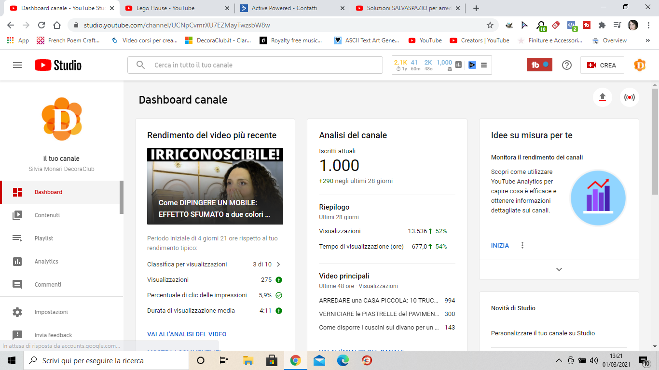Screen dimensions: 659x370
Task: Click the address bar URL
Action: pos(177,25)
